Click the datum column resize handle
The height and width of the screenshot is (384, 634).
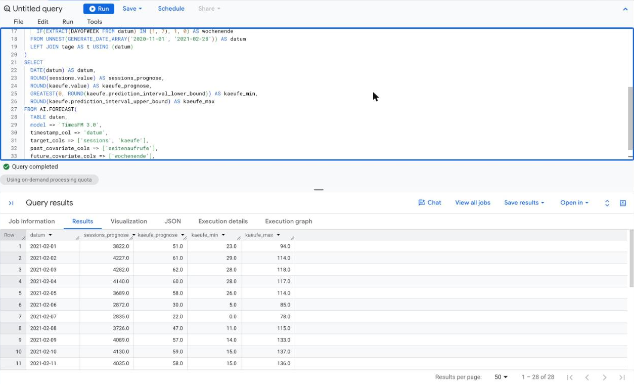[77, 237]
